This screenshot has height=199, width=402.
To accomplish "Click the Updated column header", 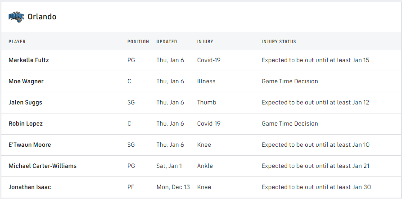I will [167, 42].
